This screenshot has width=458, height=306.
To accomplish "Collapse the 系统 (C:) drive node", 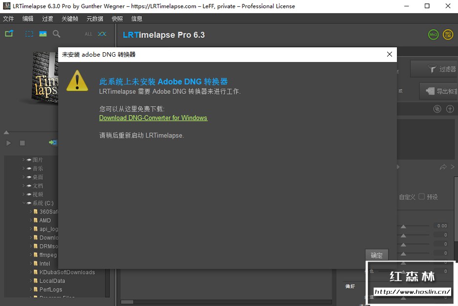I will point(23,203).
